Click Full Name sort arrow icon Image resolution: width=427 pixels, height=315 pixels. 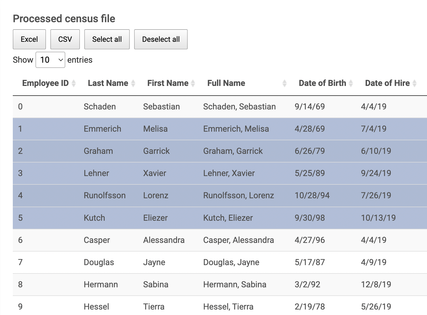point(284,83)
